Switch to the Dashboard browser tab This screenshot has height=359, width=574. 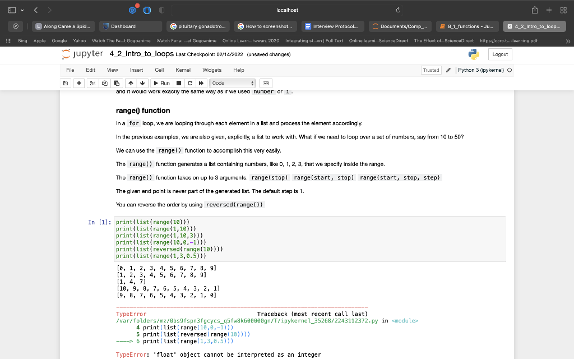[x=130, y=26]
